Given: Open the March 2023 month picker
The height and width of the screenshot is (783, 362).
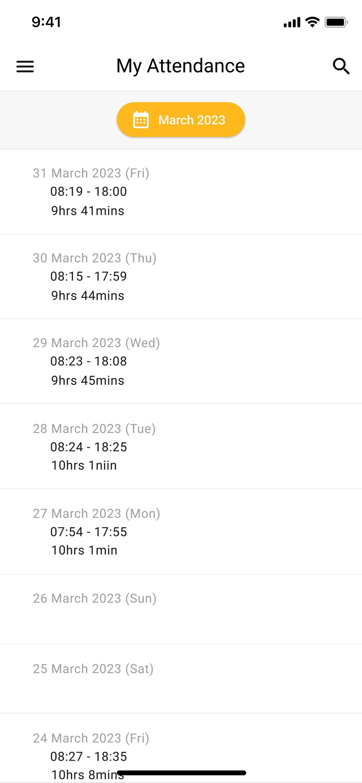Looking at the screenshot, I should pos(181,120).
